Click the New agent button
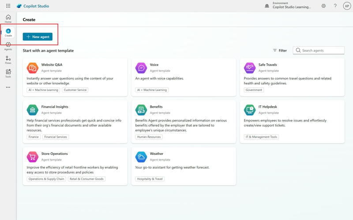Viewport: 353px width, 220px height. (x=38, y=37)
